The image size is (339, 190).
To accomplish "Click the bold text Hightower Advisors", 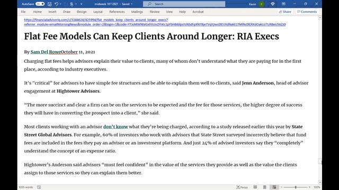I will [x=78, y=91].
